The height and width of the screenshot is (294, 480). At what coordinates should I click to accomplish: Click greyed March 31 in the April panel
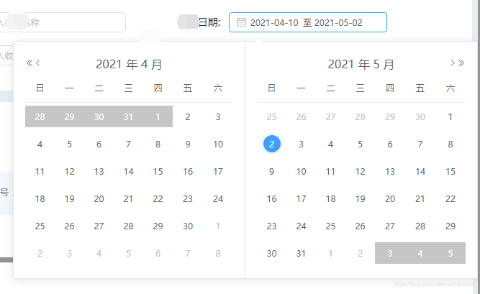[x=128, y=117]
